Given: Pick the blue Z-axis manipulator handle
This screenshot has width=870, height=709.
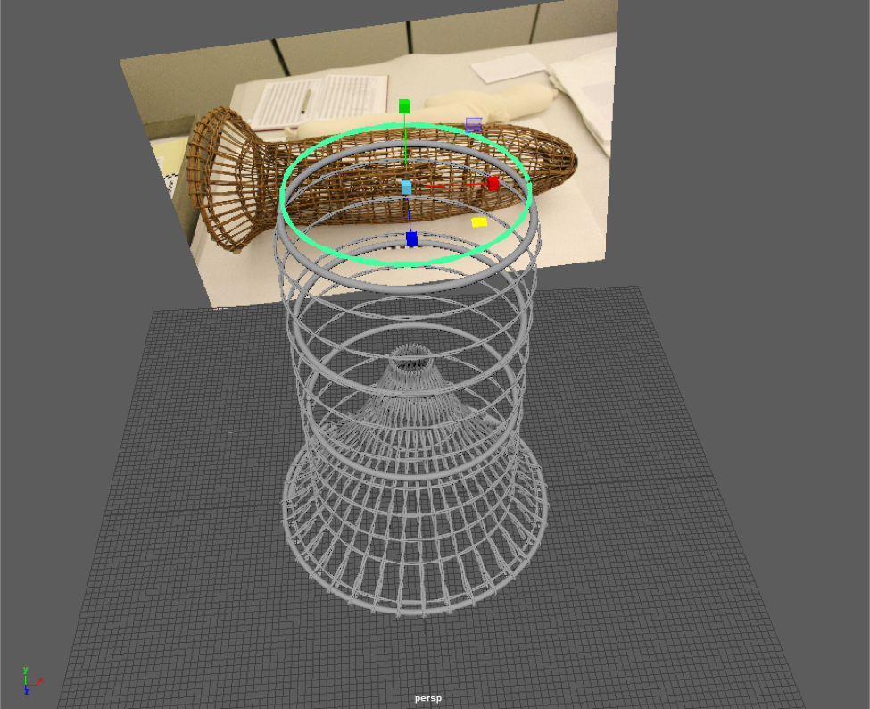Looking at the screenshot, I should tap(411, 239).
